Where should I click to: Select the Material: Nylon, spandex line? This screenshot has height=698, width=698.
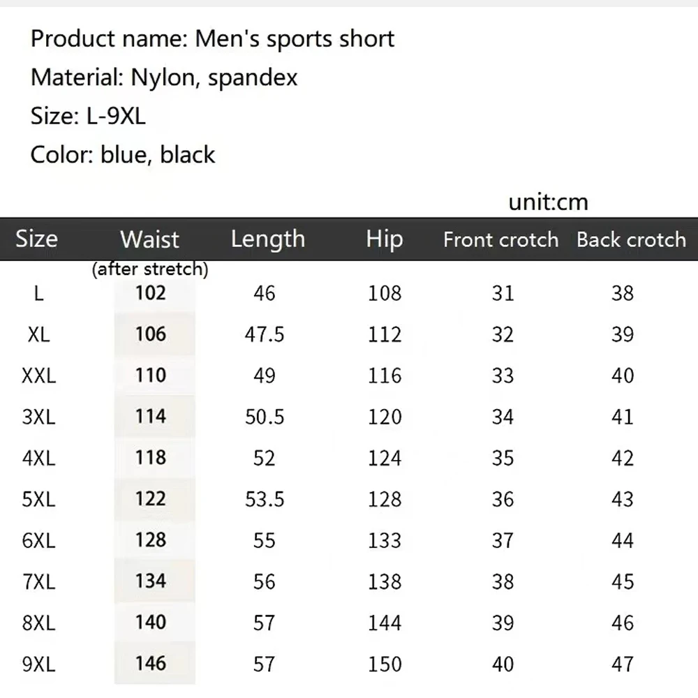point(164,77)
